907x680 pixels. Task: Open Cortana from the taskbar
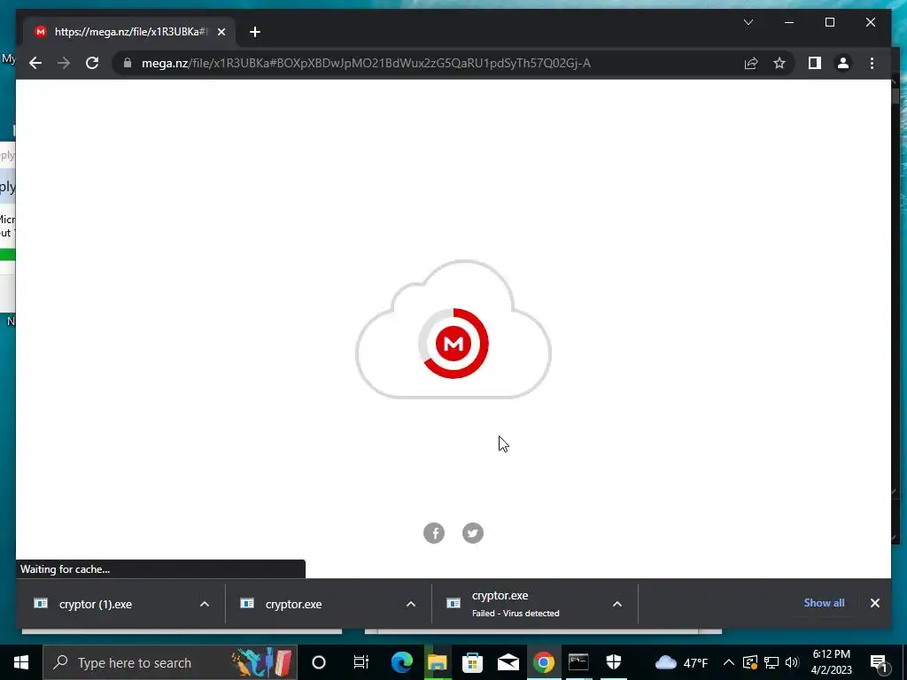[319, 662]
